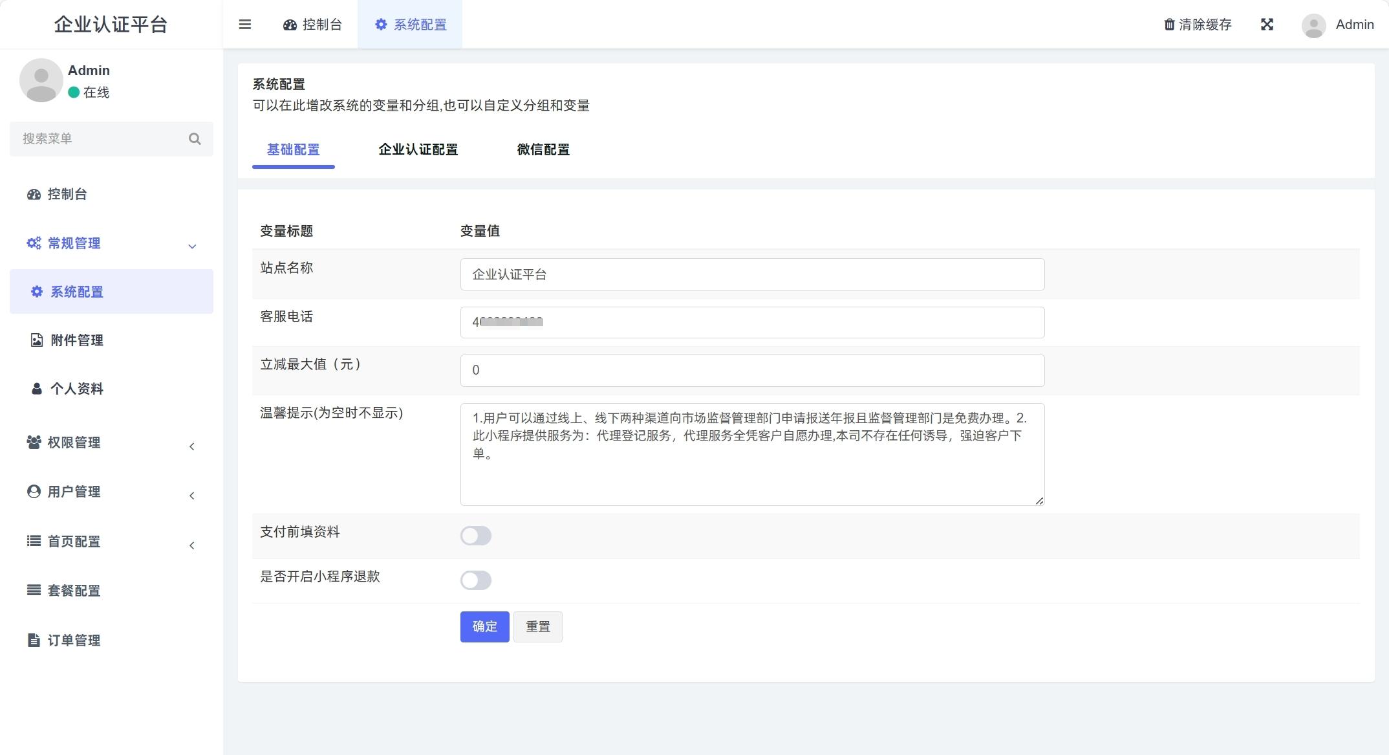Click the 站点名称 input field
The image size is (1389, 755).
[x=751, y=274]
